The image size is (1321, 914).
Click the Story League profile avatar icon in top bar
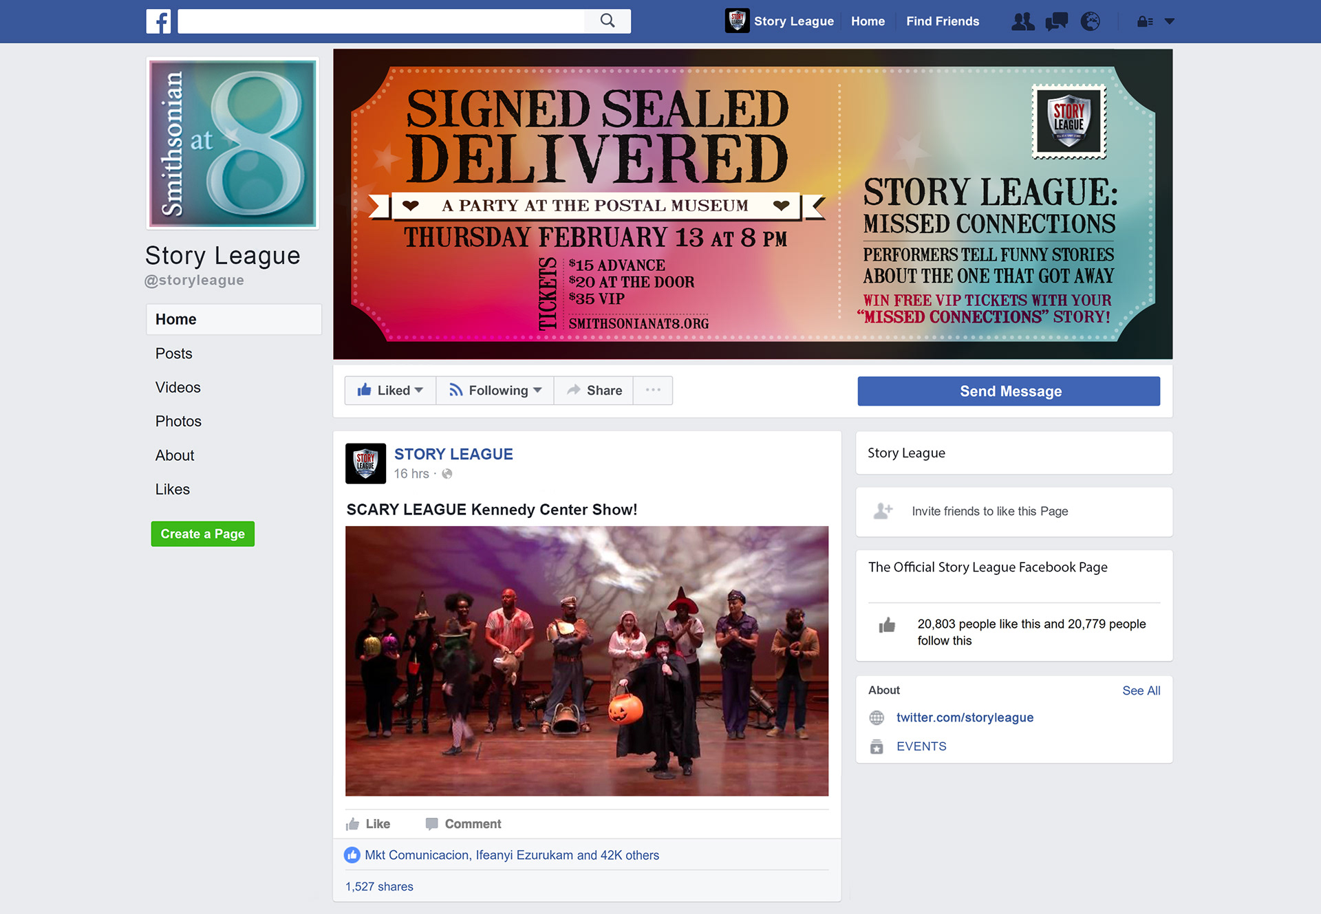tap(737, 21)
